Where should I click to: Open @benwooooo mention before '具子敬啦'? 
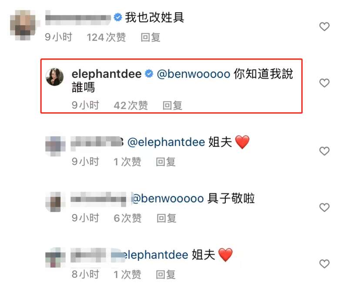click(167, 198)
